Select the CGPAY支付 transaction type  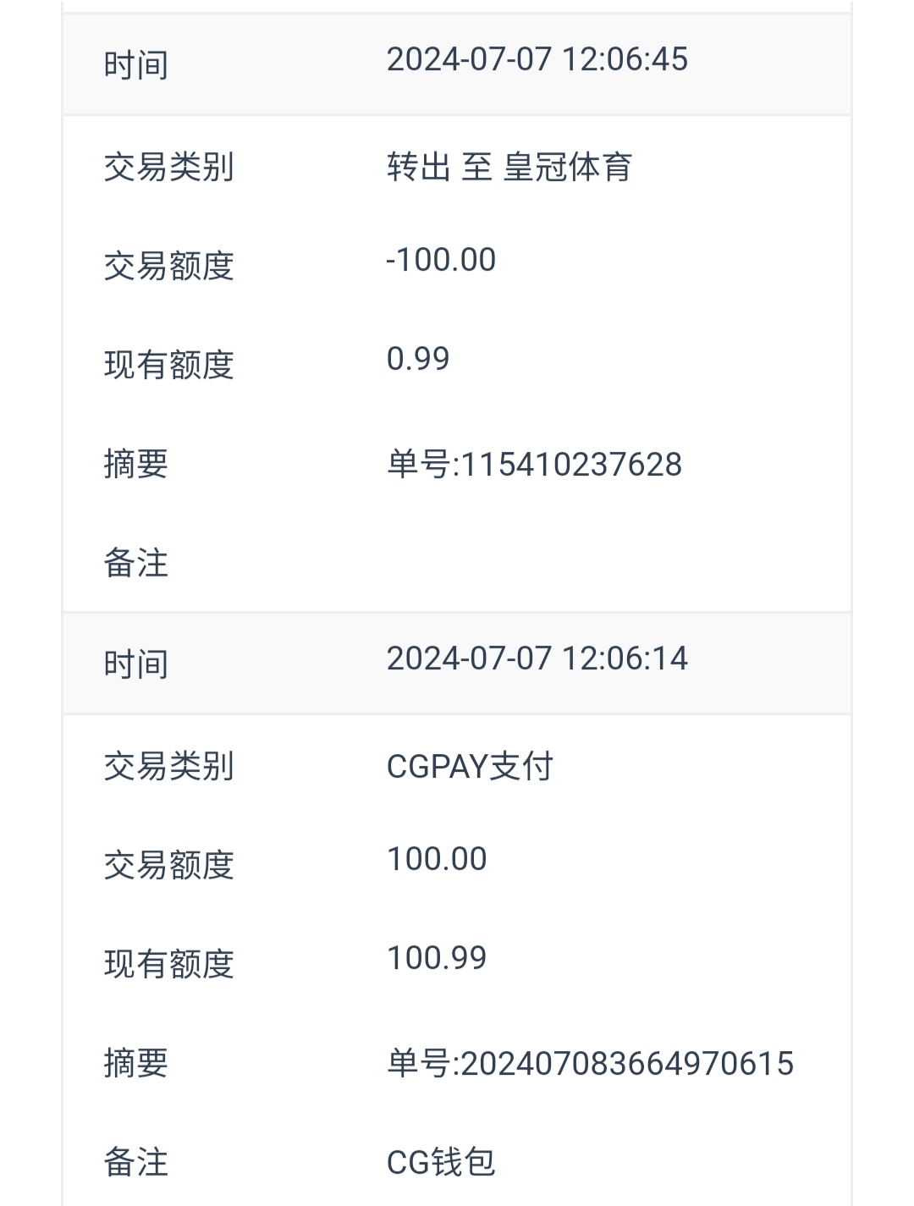pyautogui.click(x=470, y=767)
